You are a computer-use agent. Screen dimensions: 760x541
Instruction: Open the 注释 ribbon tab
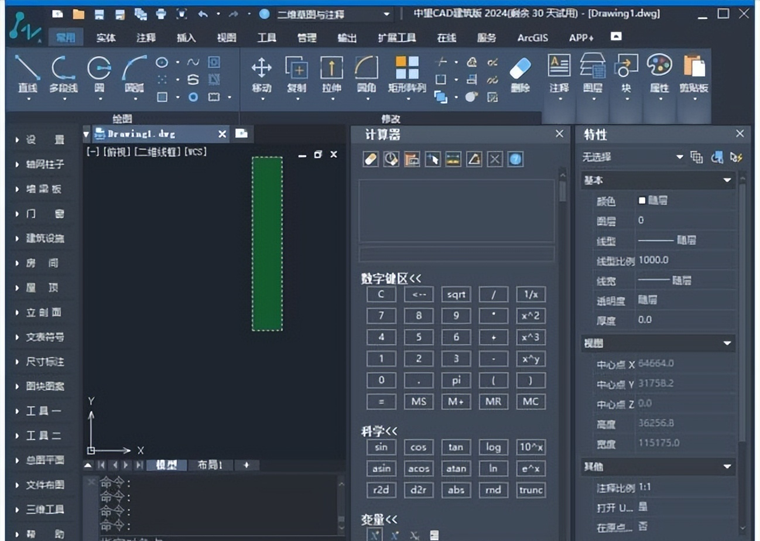click(x=146, y=38)
